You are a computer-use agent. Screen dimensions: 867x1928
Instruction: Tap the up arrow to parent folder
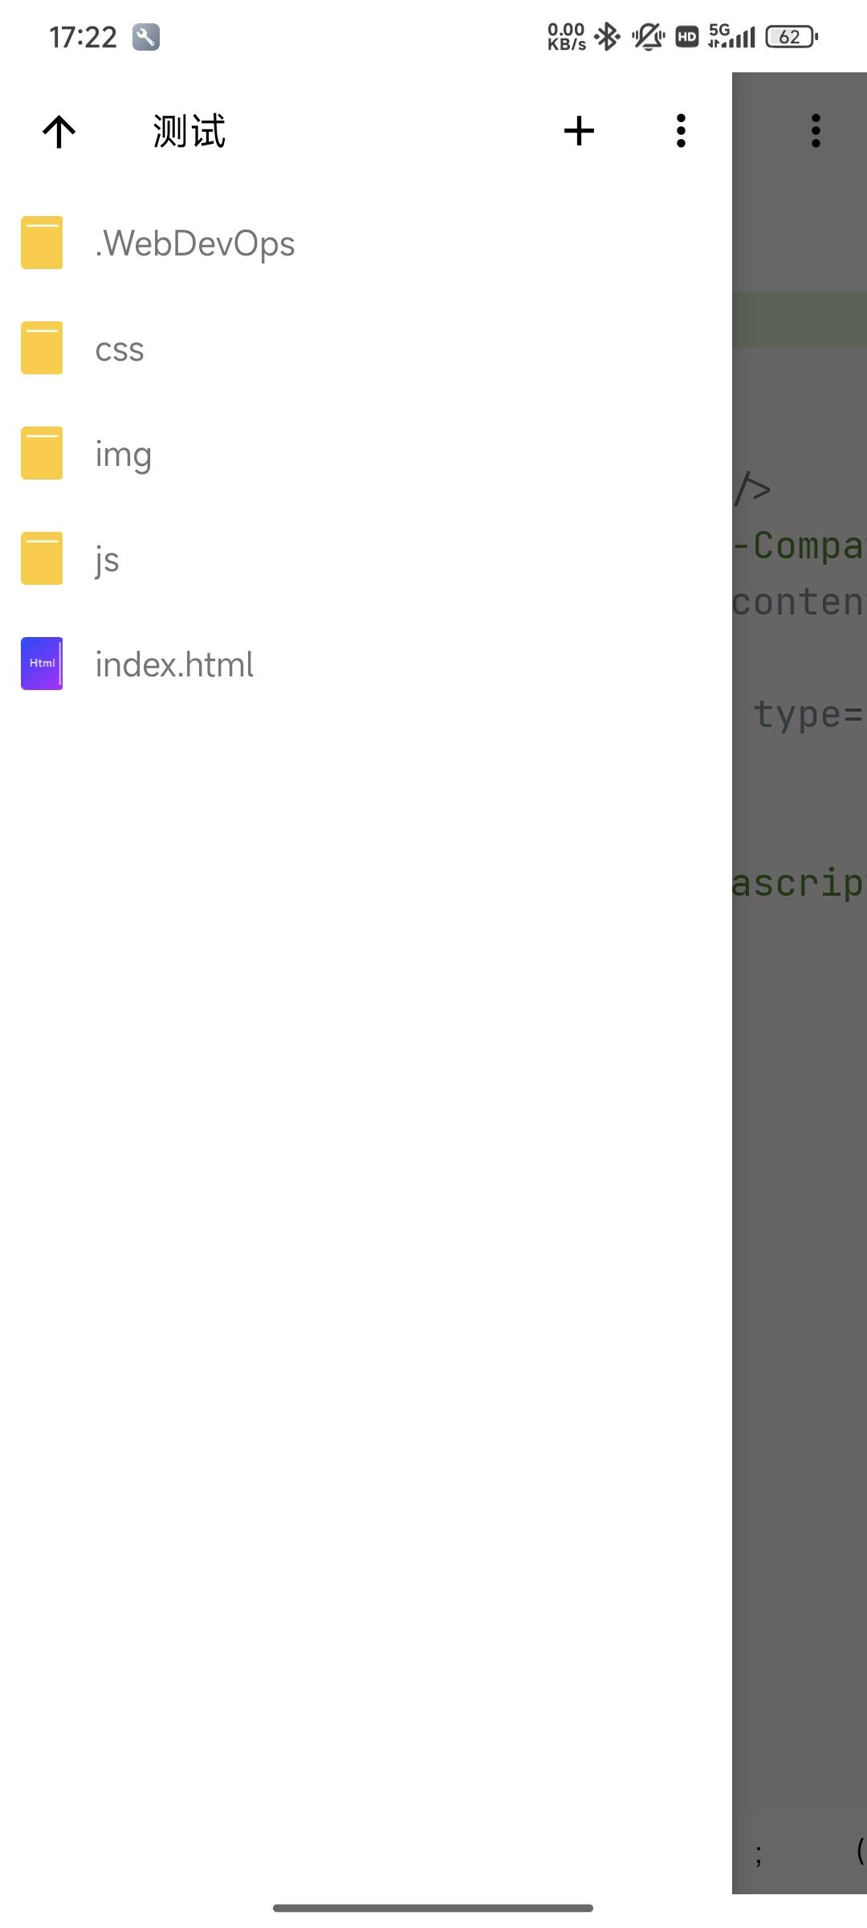click(59, 131)
